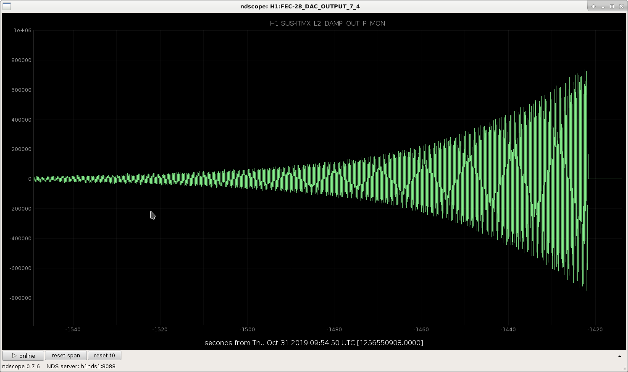This screenshot has height=372, width=628.
Task: Click the green flat trace after the signal drop
Action: [x=605, y=179]
